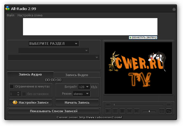The width and height of the screenshot is (183, 126).
Task: Click the round button at the title bar's right end
Action: (x=174, y=9)
